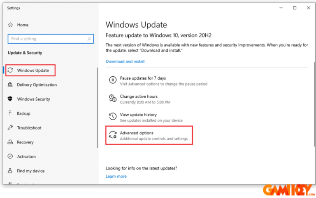This screenshot has height=198, width=316.
Task: Click Learn more link
Action: [116, 176]
